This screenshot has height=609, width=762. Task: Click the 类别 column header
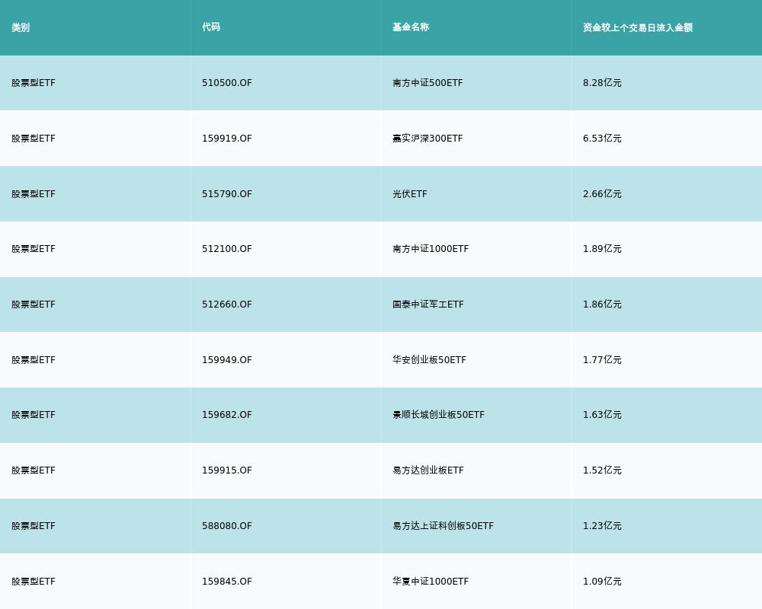click(x=21, y=27)
